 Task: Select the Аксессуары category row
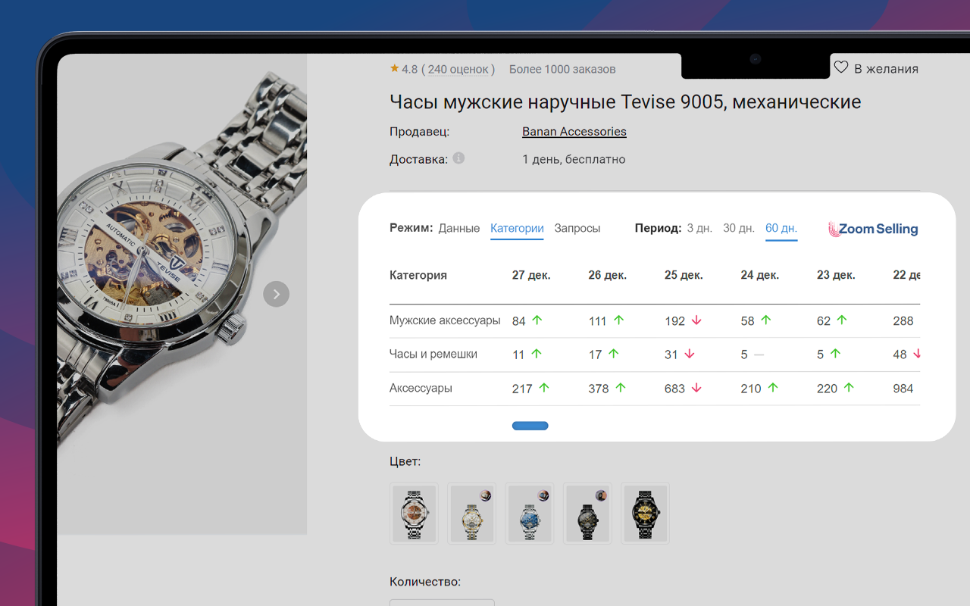(x=655, y=389)
